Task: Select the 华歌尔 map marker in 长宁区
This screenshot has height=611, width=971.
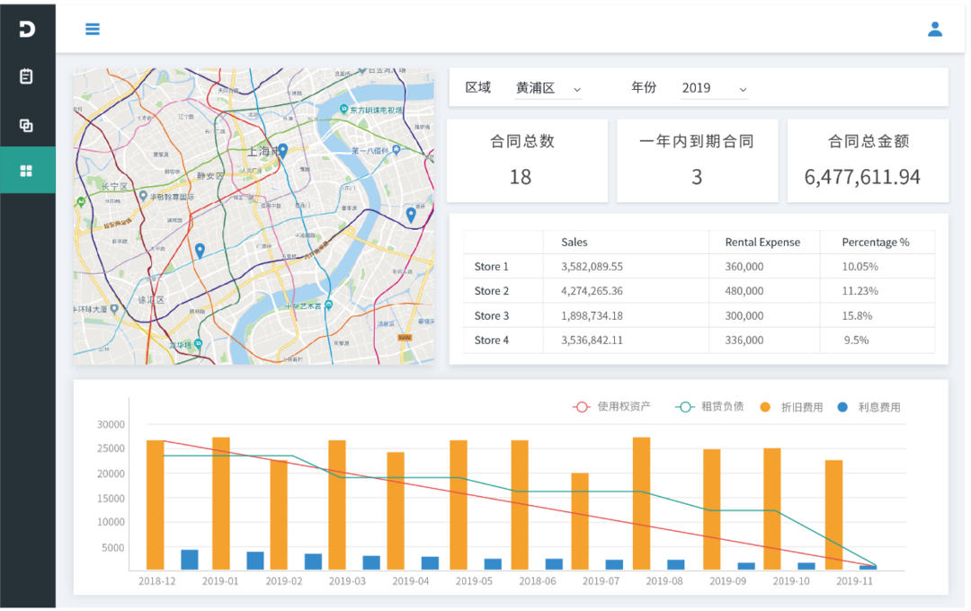Action: [x=144, y=196]
